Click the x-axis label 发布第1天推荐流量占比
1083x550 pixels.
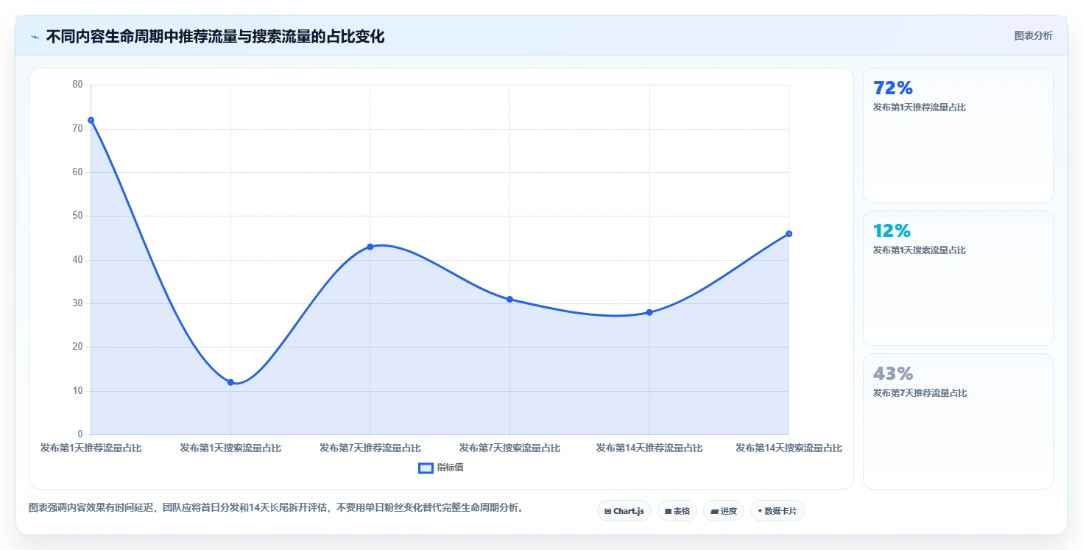tap(91, 448)
